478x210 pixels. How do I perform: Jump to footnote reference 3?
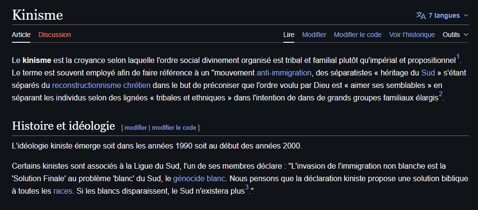pos(247,187)
